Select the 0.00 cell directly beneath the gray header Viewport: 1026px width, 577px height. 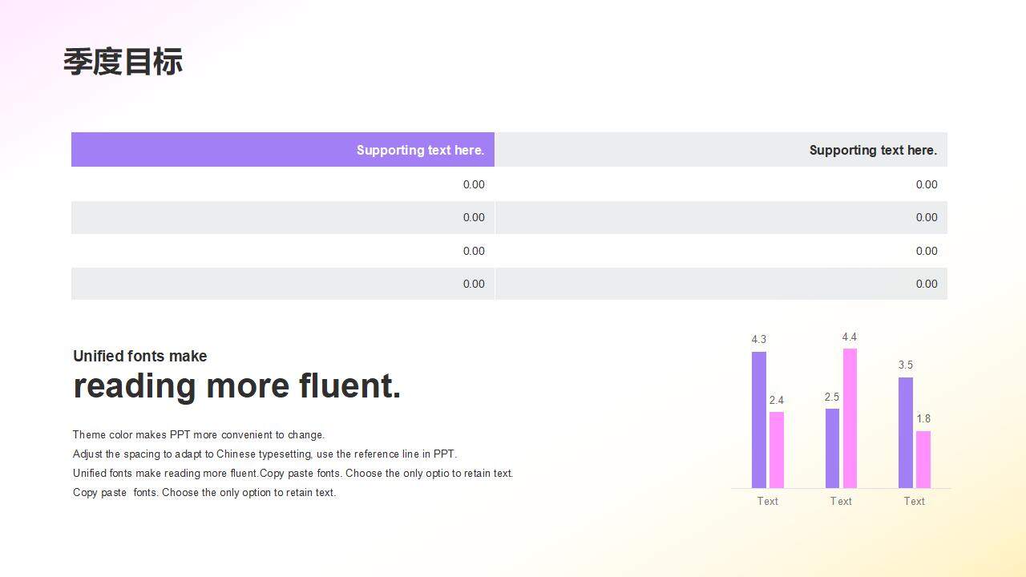click(721, 184)
